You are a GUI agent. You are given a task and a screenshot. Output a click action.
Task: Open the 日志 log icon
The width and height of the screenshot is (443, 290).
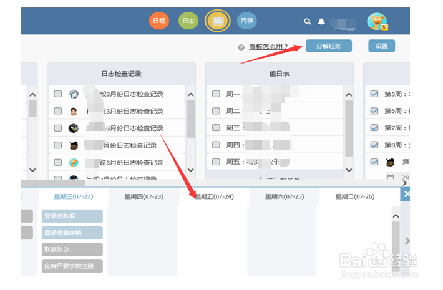[188, 21]
